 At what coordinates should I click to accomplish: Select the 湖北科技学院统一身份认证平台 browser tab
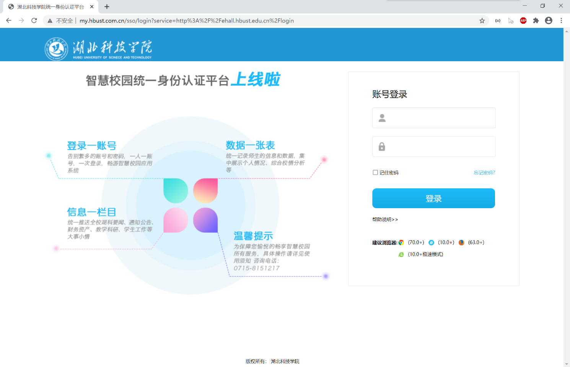[x=50, y=7]
